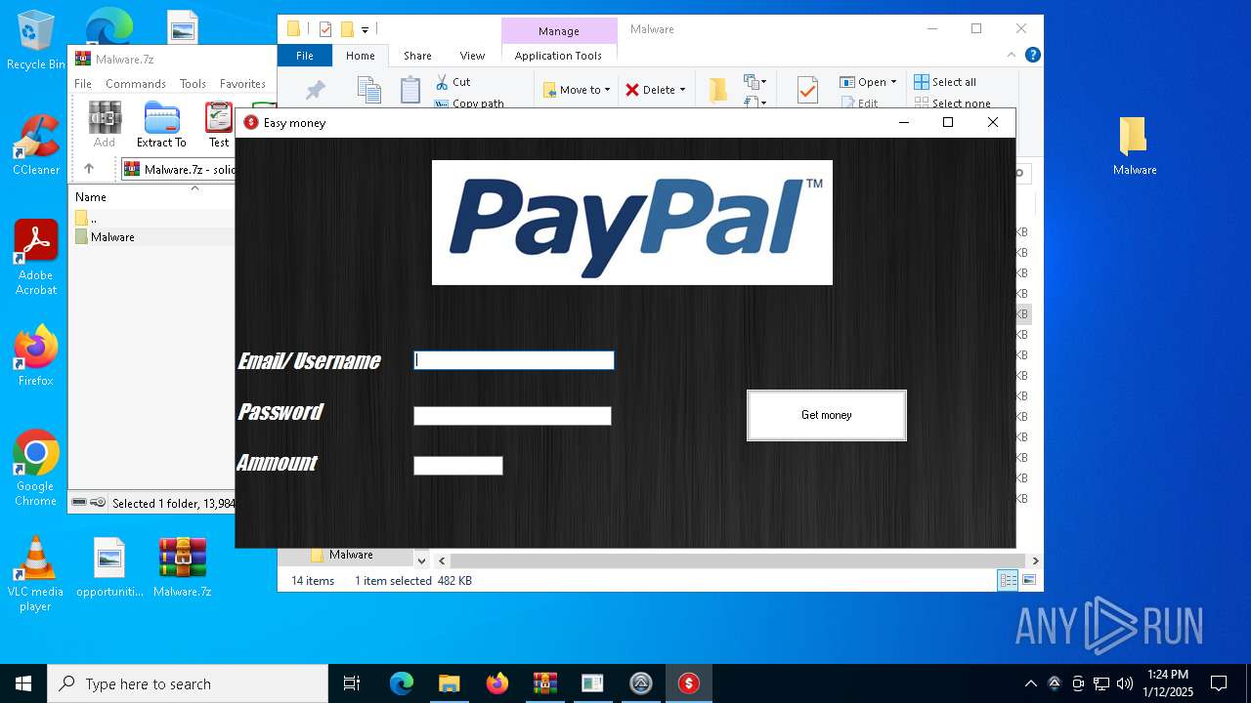Open the Favorites menu in WinRAR
Screen dimensions: 1251x703
tap(242, 84)
